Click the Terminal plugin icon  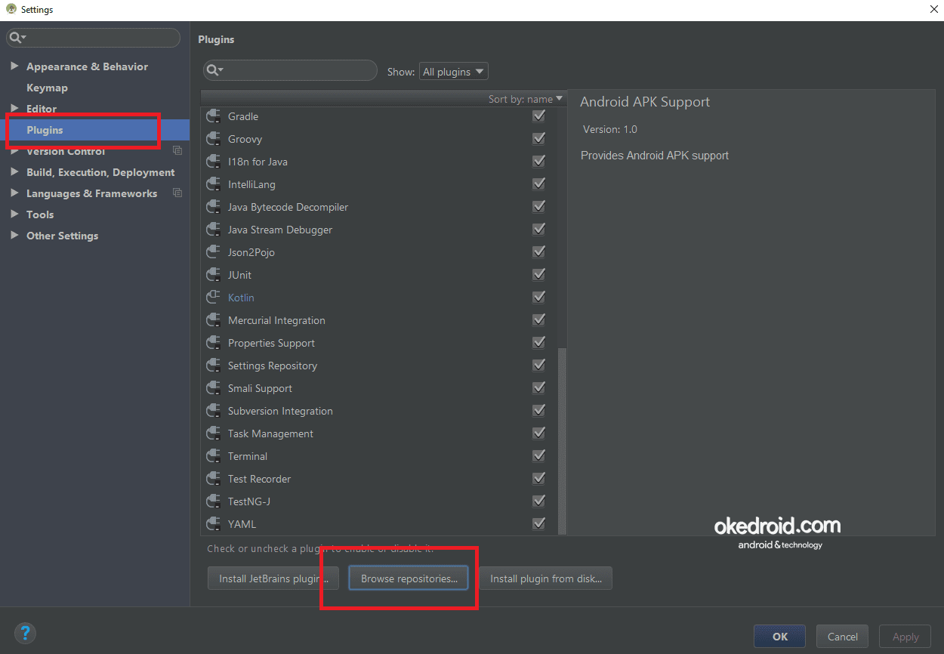coord(214,455)
